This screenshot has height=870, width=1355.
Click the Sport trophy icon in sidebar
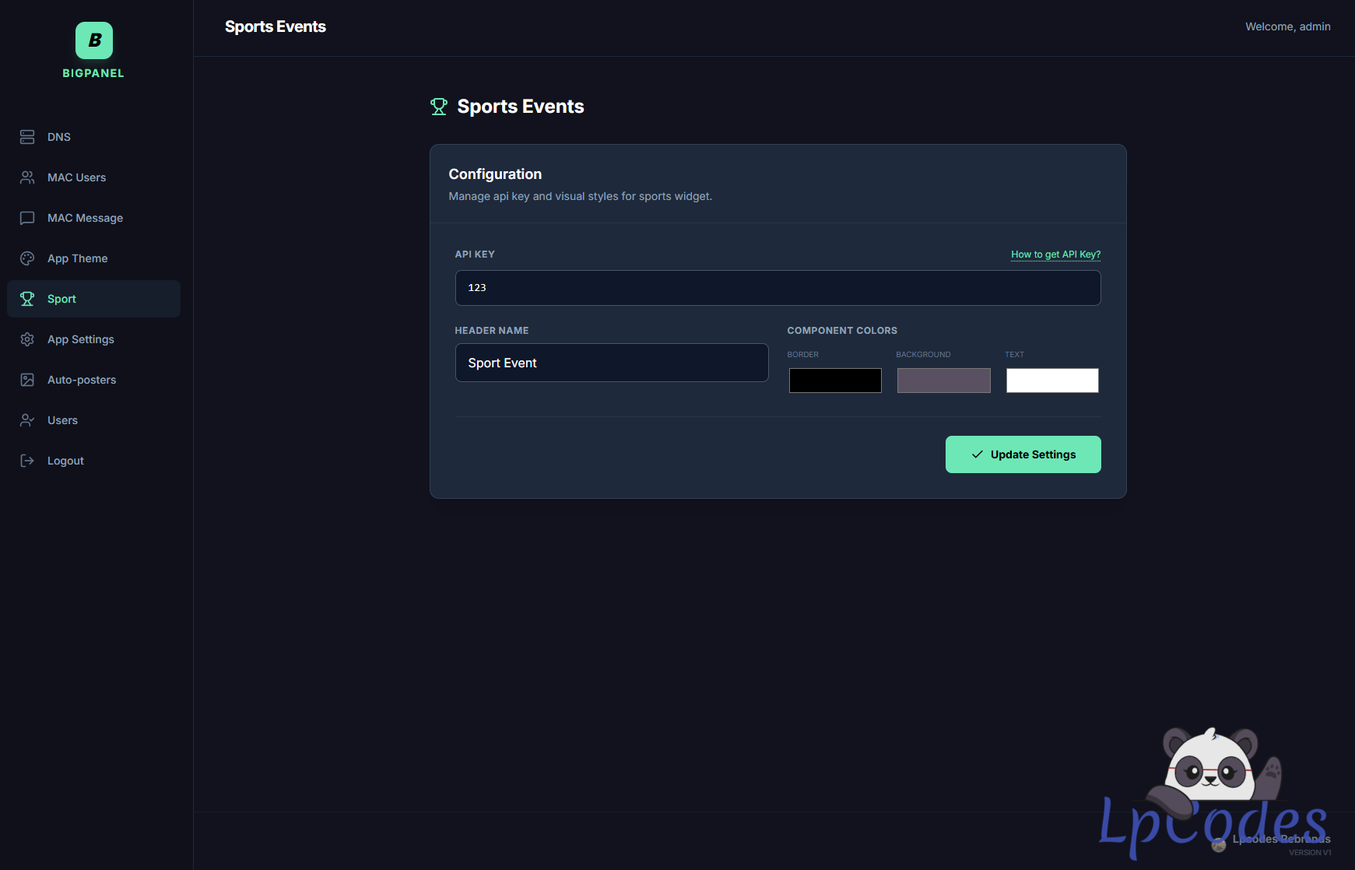coord(27,299)
